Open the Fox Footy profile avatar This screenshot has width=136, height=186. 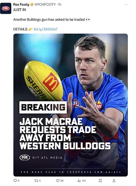[x=6, y=8]
